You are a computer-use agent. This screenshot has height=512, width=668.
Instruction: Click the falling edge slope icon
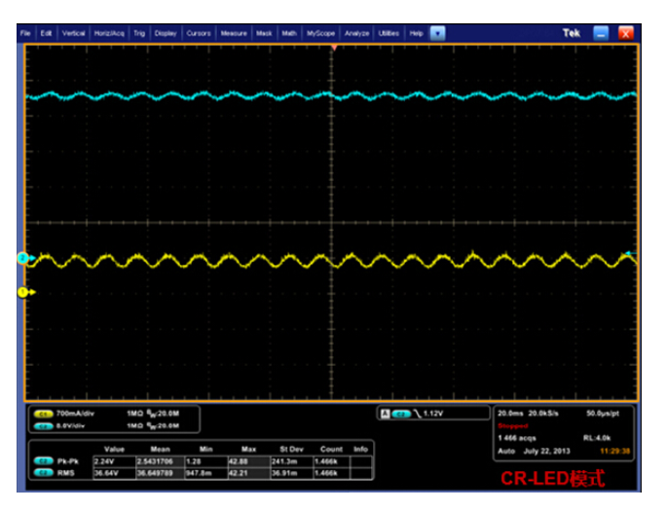pyautogui.click(x=417, y=414)
